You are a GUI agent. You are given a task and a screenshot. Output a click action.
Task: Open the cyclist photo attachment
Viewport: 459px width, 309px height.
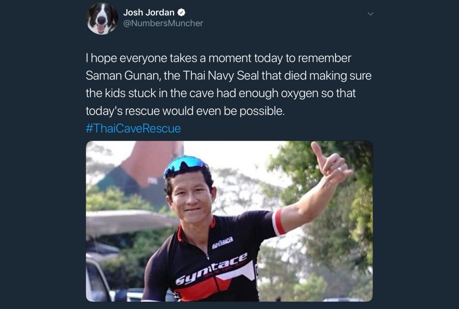pyautogui.click(x=229, y=221)
